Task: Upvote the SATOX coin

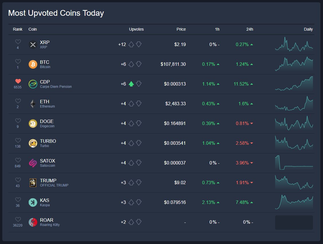Action: [131, 163]
